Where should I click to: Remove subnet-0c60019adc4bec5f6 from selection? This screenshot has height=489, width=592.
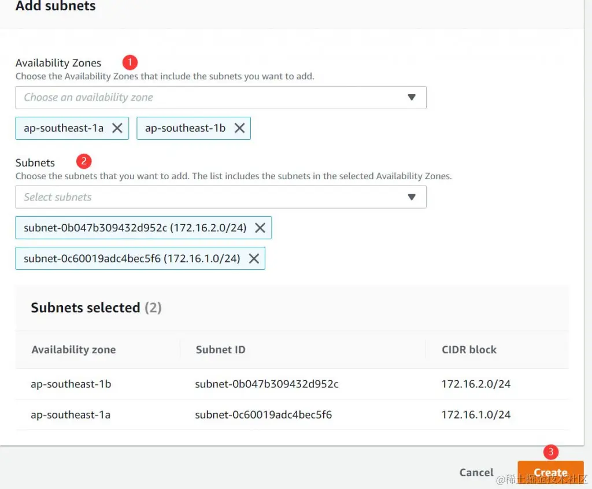click(253, 258)
